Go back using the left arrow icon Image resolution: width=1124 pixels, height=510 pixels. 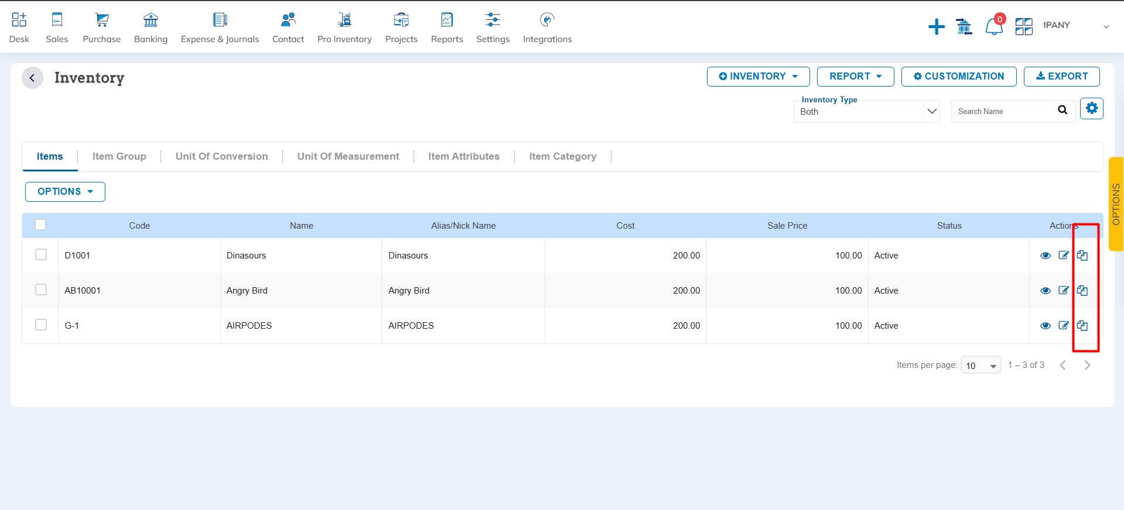(x=33, y=78)
